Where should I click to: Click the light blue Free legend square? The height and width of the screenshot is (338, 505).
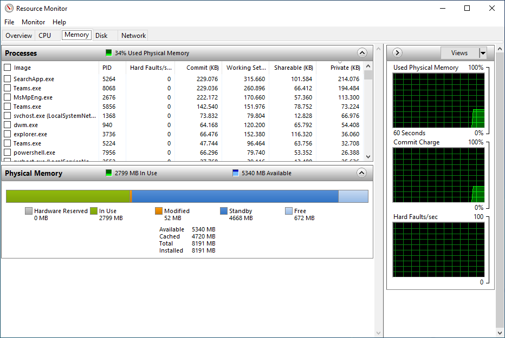289,211
